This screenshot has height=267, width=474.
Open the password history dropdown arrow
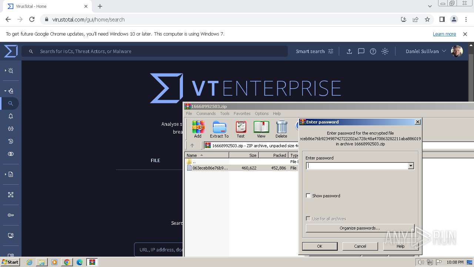pos(411,166)
